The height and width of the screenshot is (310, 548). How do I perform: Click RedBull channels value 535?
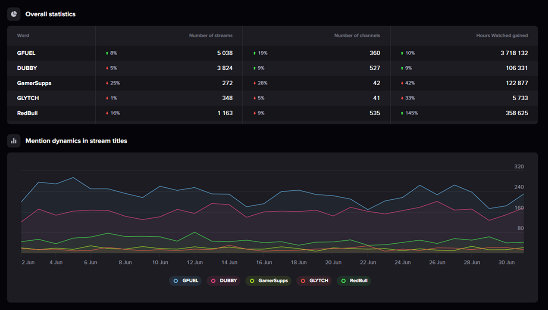tap(375, 113)
